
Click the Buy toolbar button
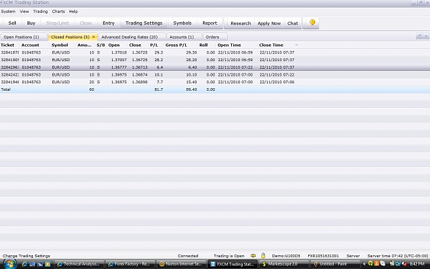tap(31, 23)
